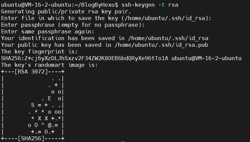Click the @ symbol in the randomart
The image size is (250, 142).
[49, 125]
